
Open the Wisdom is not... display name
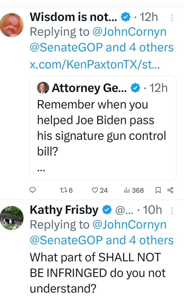click(73, 18)
